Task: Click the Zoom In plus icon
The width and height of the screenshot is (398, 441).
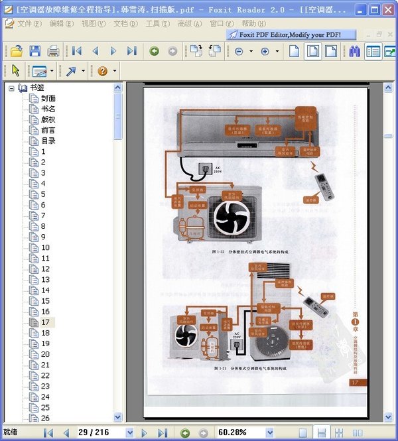Action: (x=265, y=51)
